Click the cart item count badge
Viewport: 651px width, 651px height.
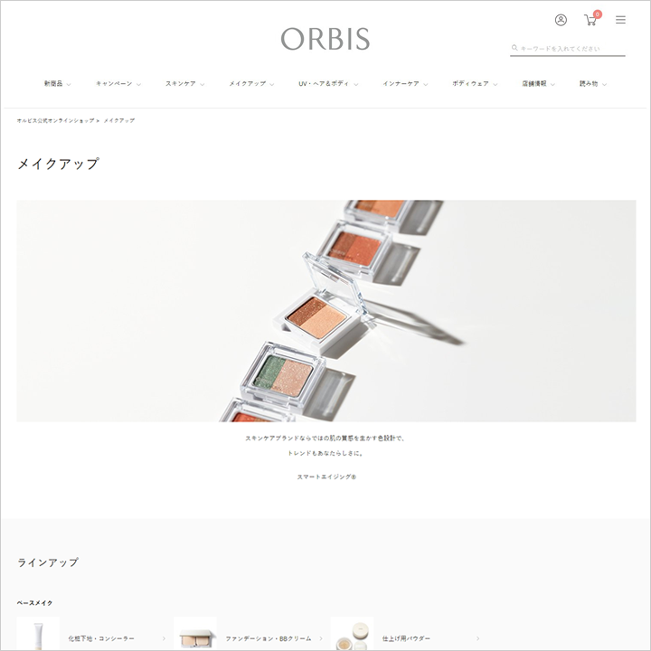pyautogui.click(x=597, y=14)
